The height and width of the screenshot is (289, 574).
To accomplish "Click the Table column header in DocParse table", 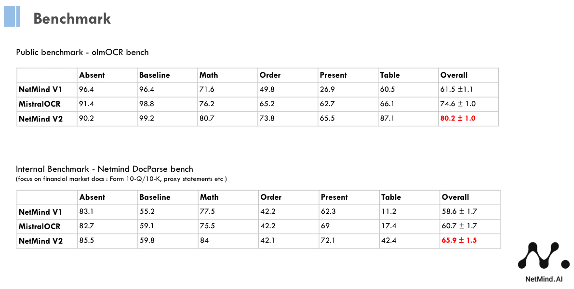I will coord(391,197).
